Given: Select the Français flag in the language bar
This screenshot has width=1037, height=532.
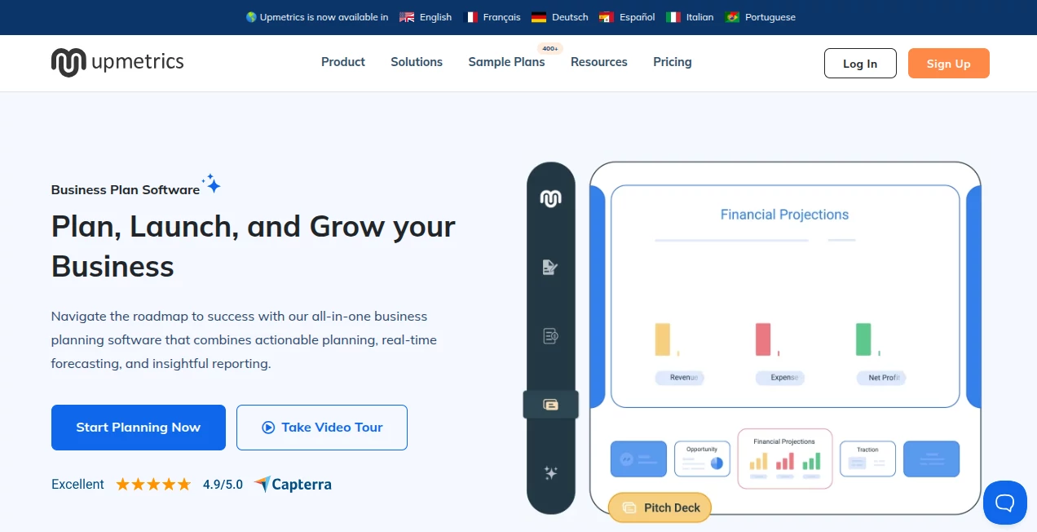Looking at the screenshot, I should click(470, 16).
